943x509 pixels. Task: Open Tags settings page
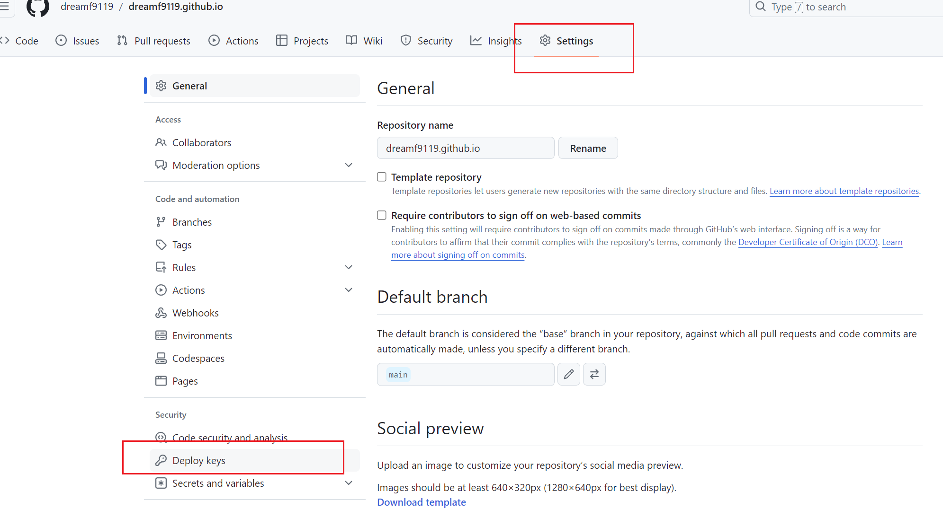point(255,245)
